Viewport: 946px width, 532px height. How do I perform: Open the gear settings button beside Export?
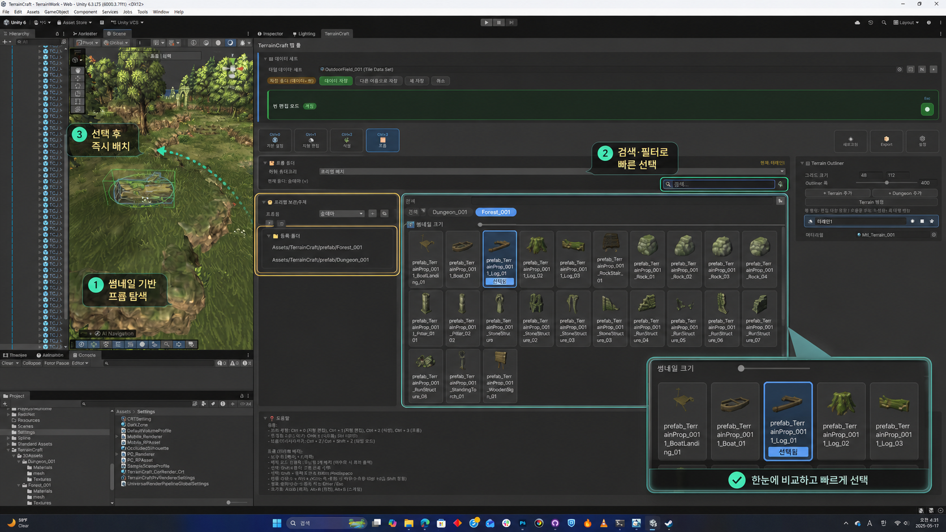click(x=922, y=140)
